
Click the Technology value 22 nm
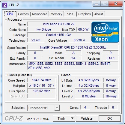pyautogui.click(x=36, y=40)
